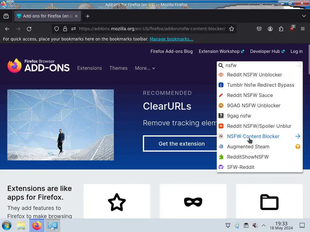Open the Extensions section
This screenshot has width=310, height=232.
click(x=90, y=68)
